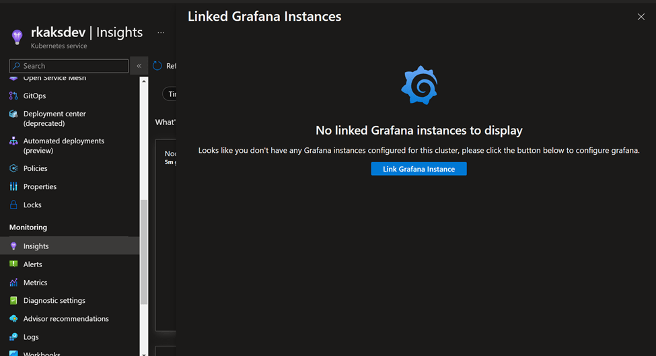The width and height of the screenshot is (656, 356).
Task: Click the Advisor recommendations icon
Action: [x=13, y=319]
